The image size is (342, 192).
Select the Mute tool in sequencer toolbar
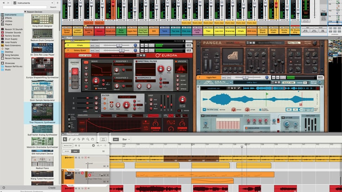coord(83,139)
